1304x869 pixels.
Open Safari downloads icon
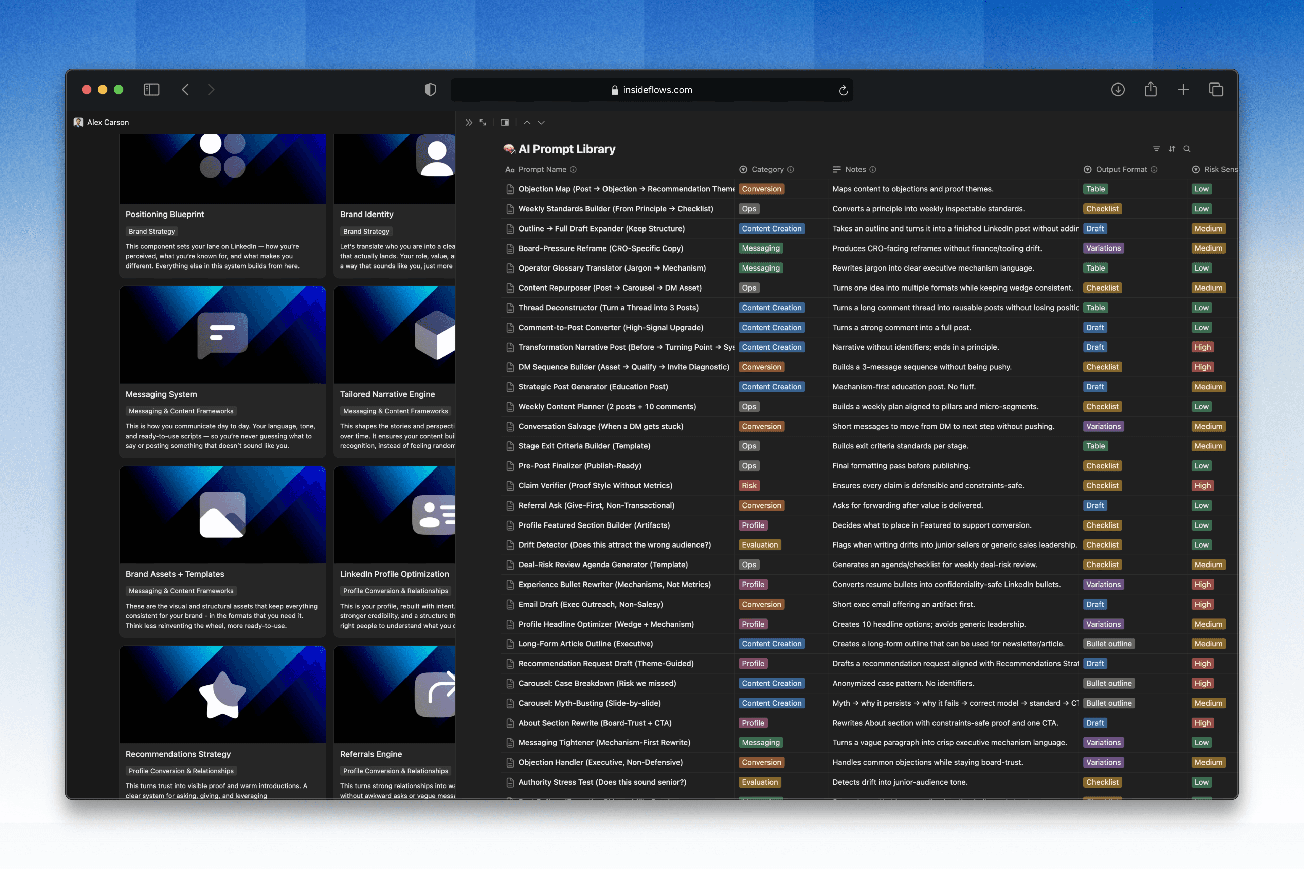[1118, 90]
